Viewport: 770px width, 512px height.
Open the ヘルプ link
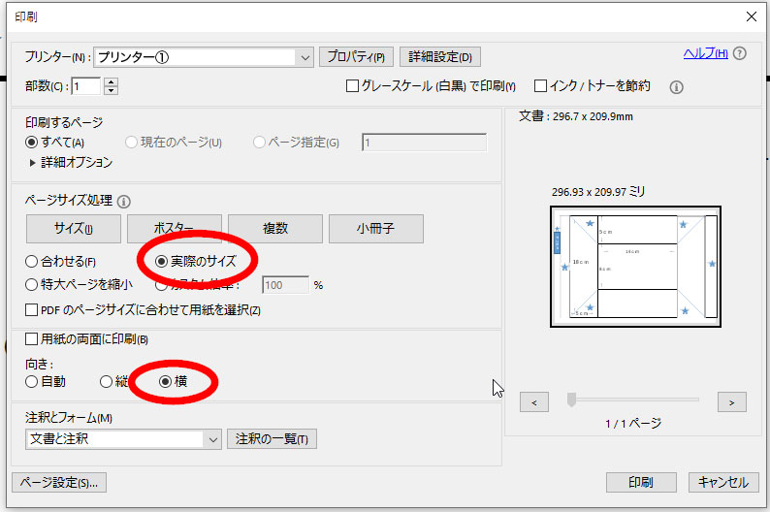click(x=704, y=53)
